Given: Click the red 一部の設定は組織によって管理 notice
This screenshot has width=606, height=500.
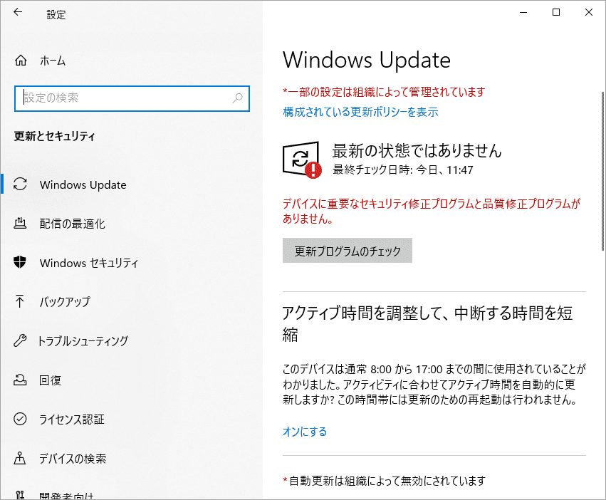Looking at the screenshot, I should pos(384,92).
